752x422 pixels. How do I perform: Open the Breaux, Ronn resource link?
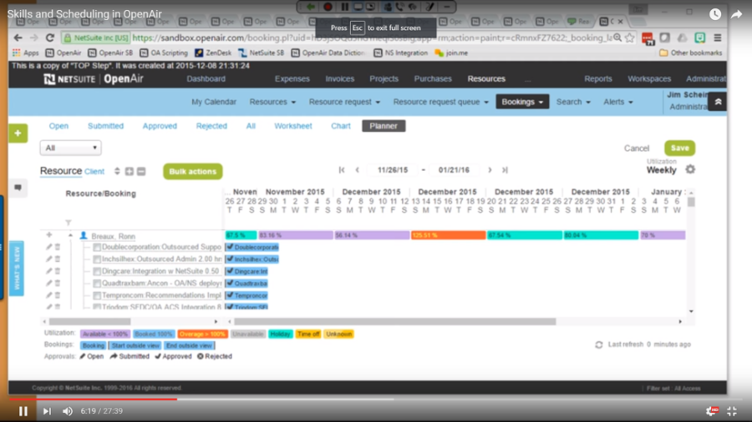coord(113,236)
